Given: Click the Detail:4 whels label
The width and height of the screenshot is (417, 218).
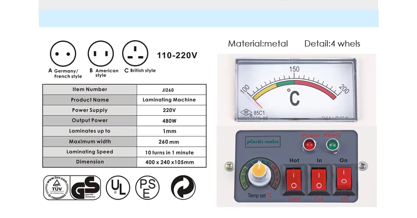Looking at the screenshot, I should pyautogui.click(x=332, y=44).
